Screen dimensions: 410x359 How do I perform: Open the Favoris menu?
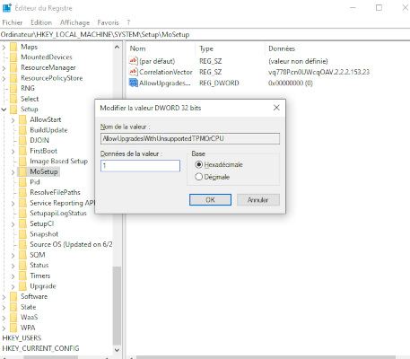coord(108,22)
